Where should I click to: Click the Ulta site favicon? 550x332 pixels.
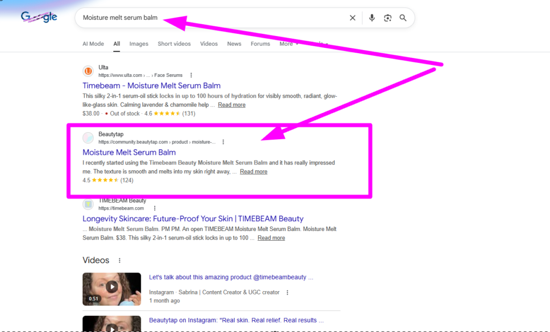pos(88,71)
